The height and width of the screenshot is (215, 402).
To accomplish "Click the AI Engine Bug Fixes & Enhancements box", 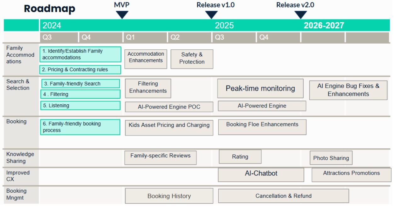I will coord(348,90).
